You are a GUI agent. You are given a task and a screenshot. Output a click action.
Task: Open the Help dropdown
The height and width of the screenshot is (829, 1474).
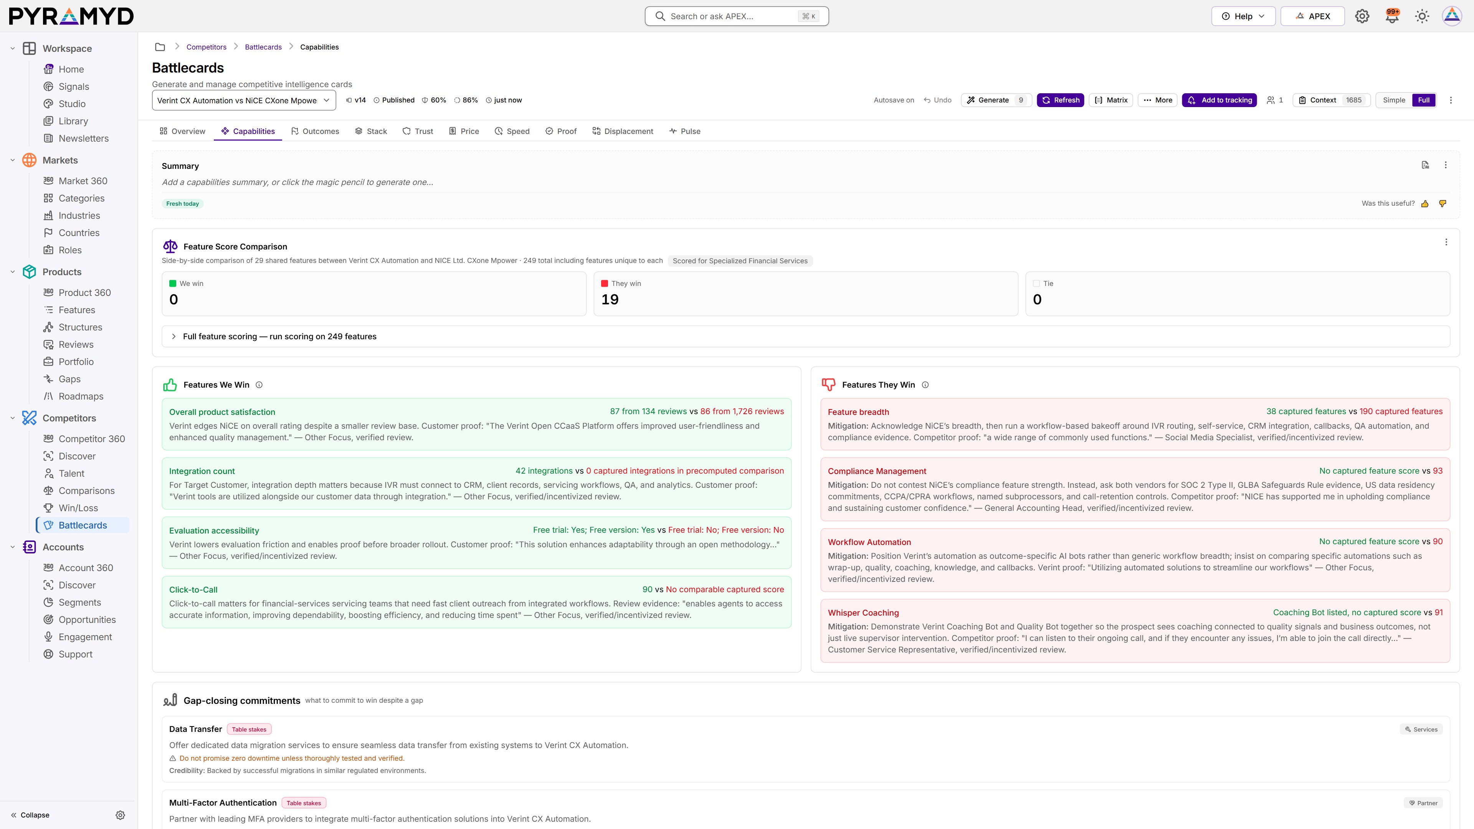tap(1243, 16)
